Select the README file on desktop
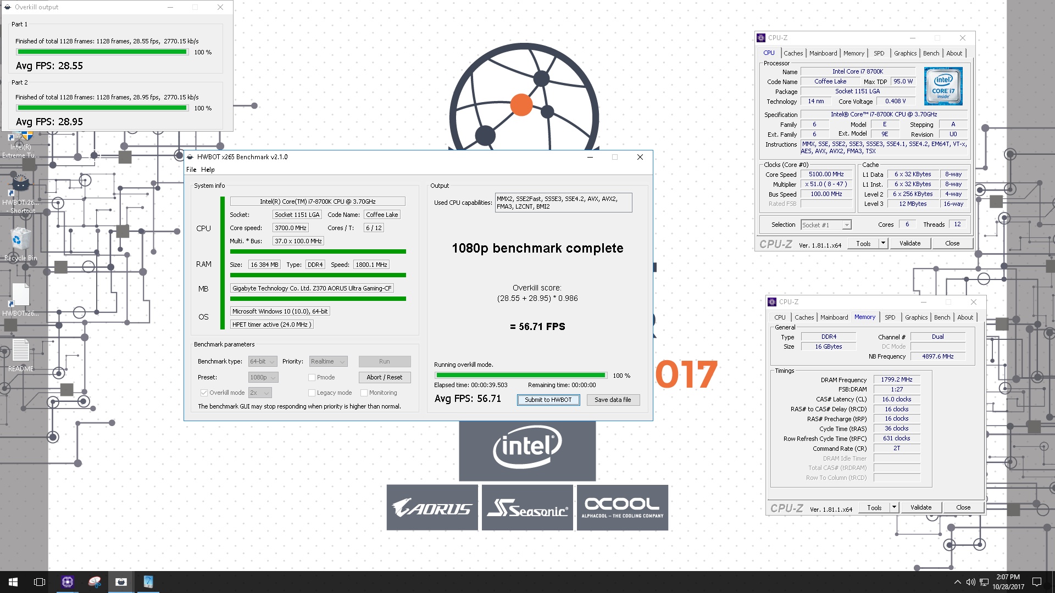1055x593 pixels. (20, 356)
